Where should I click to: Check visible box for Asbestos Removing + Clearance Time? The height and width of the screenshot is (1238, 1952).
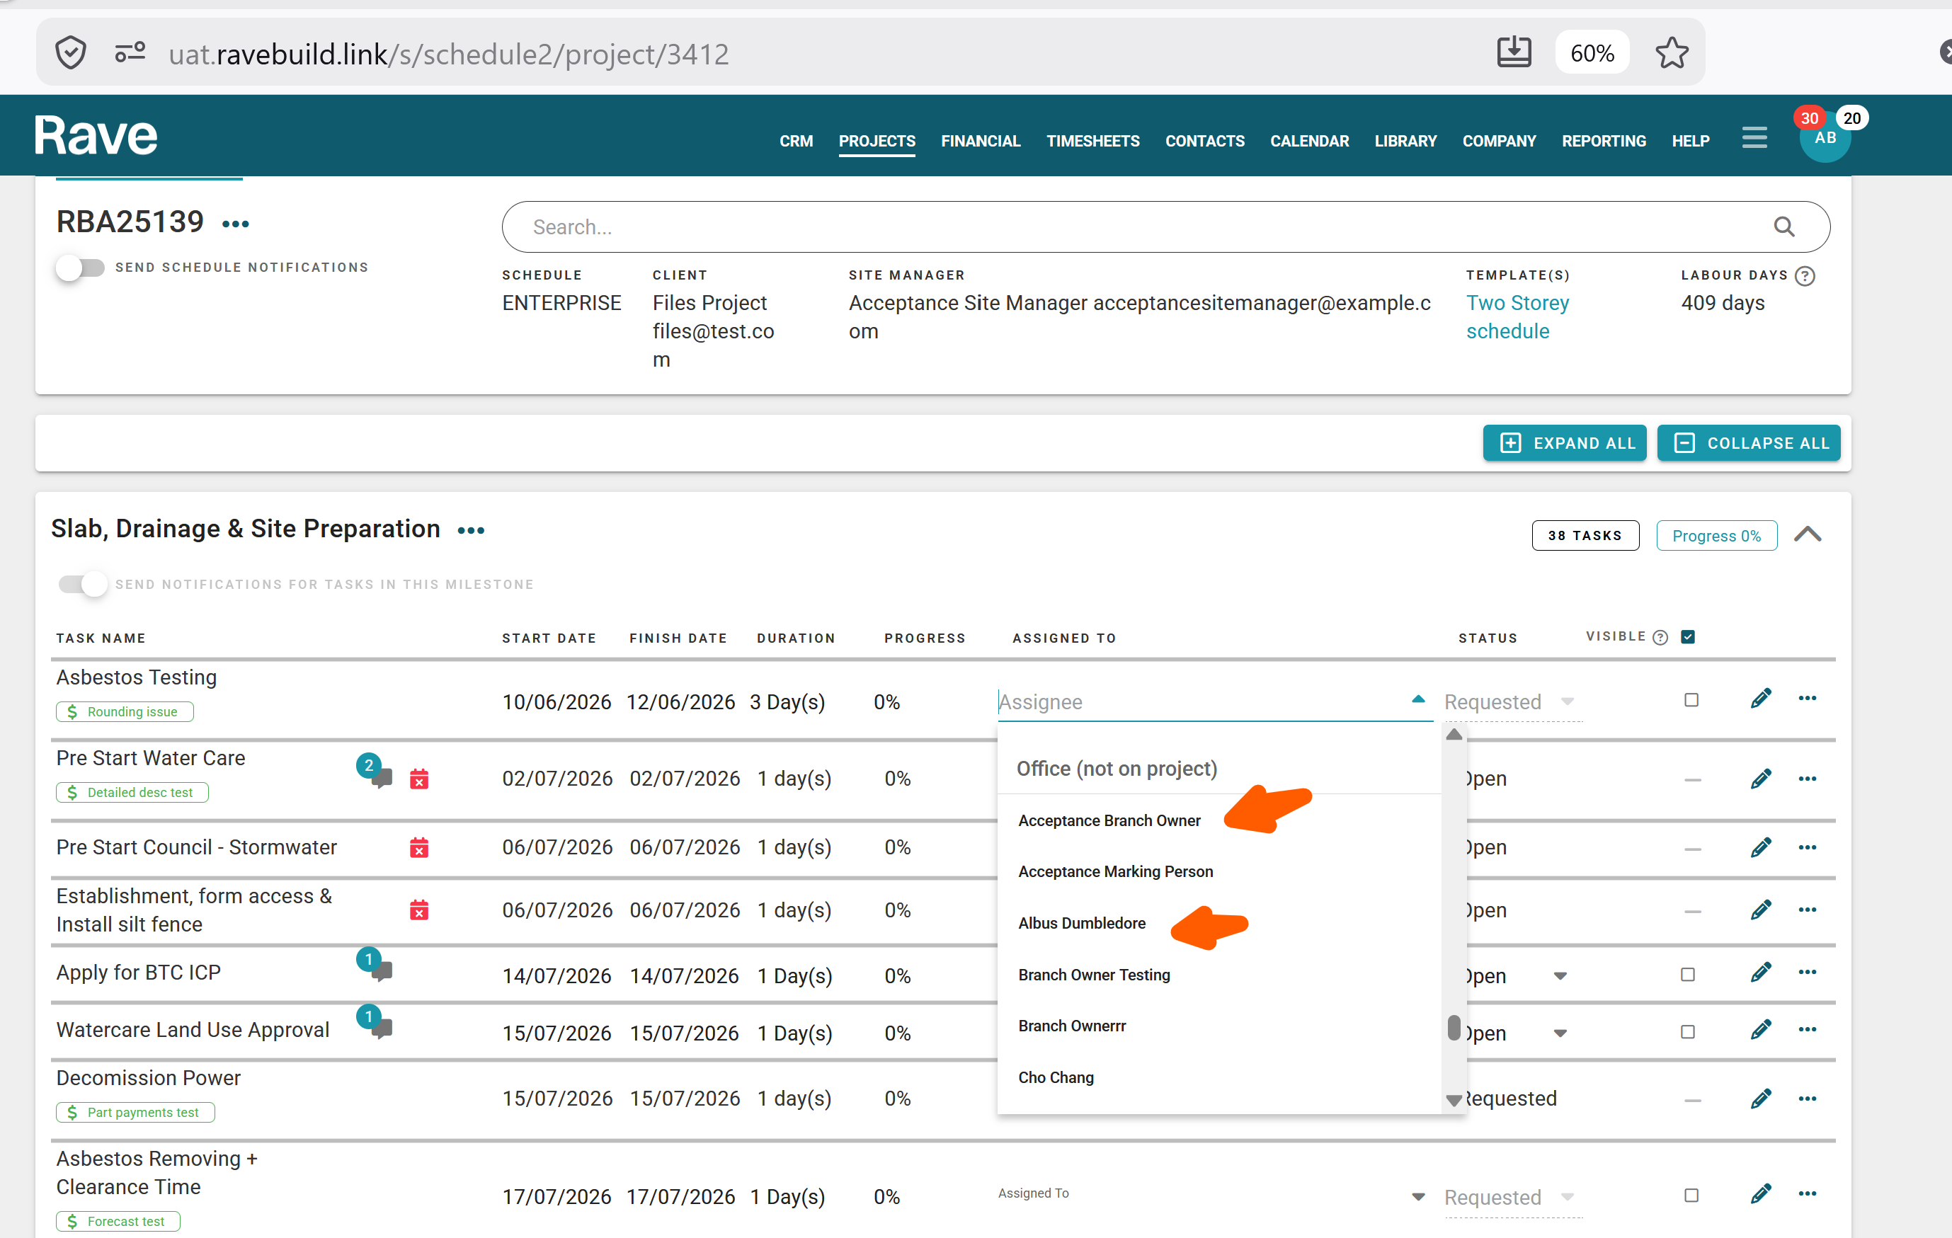(1691, 1196)
